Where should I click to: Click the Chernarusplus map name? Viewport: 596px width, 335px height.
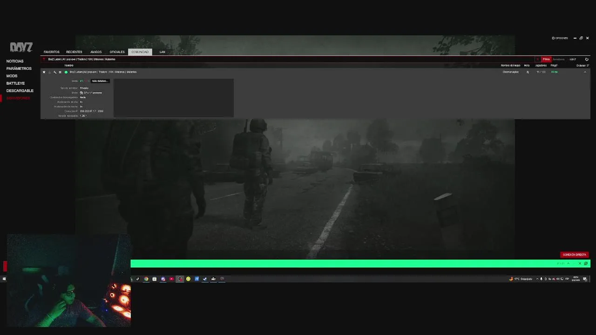click(510, 72)
